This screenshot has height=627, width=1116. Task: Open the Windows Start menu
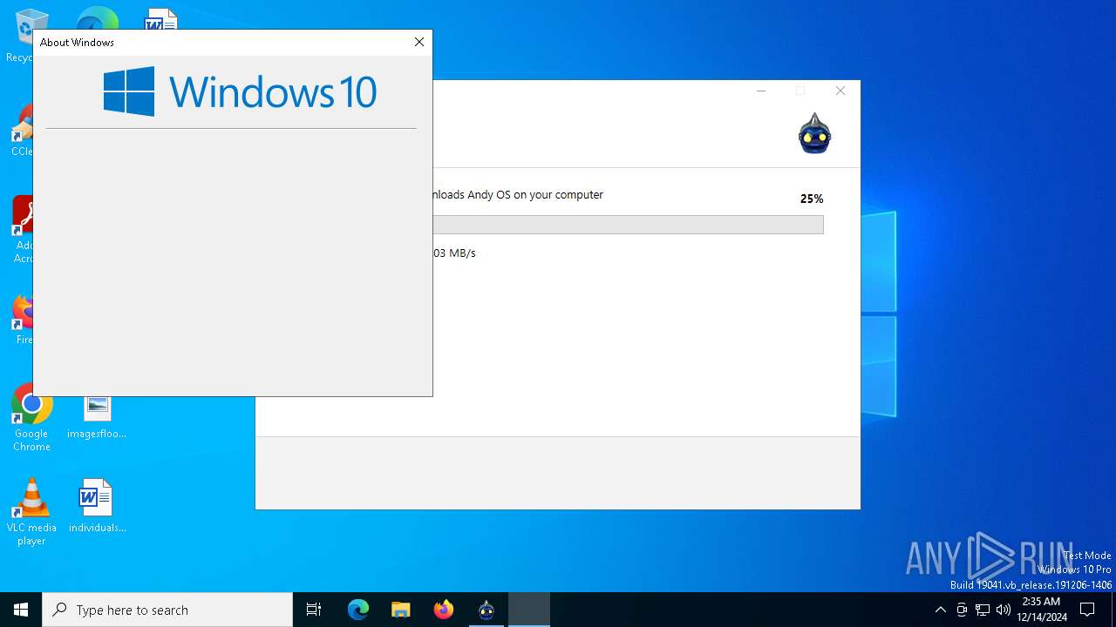[21, 610]
